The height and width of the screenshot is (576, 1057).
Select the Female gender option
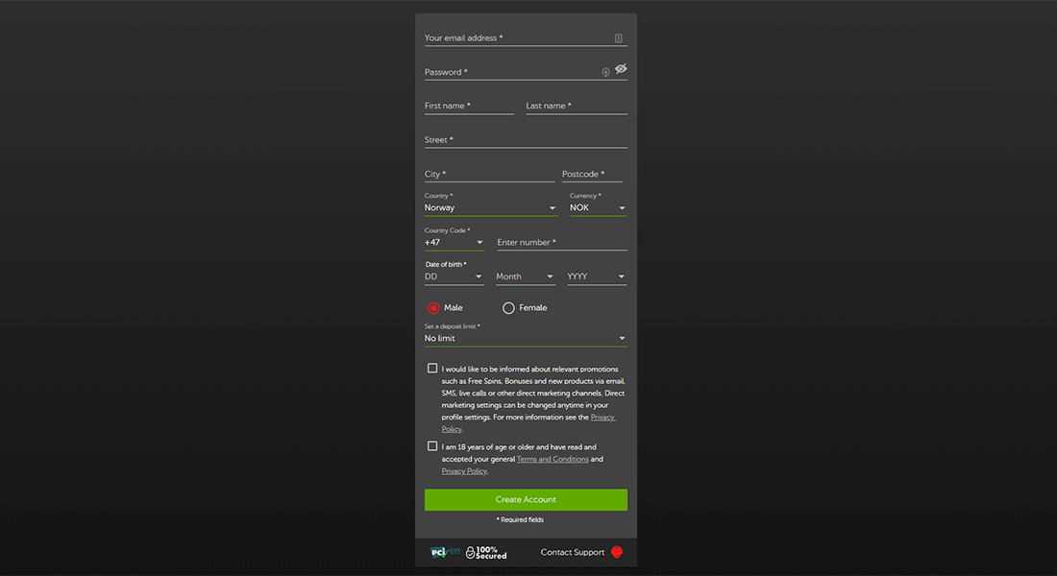(508, 307)
